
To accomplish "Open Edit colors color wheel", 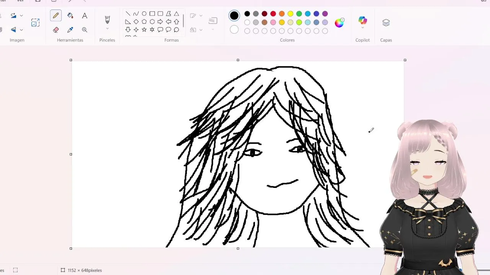I will pyautogui.click(x=339, y=23).
